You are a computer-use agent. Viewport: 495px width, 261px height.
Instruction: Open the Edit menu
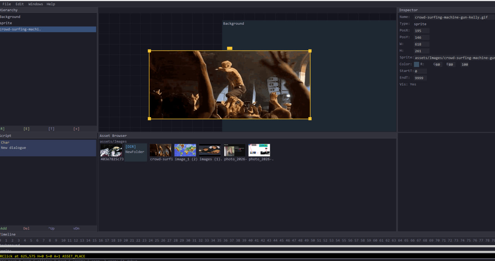[x=20, y=4]
